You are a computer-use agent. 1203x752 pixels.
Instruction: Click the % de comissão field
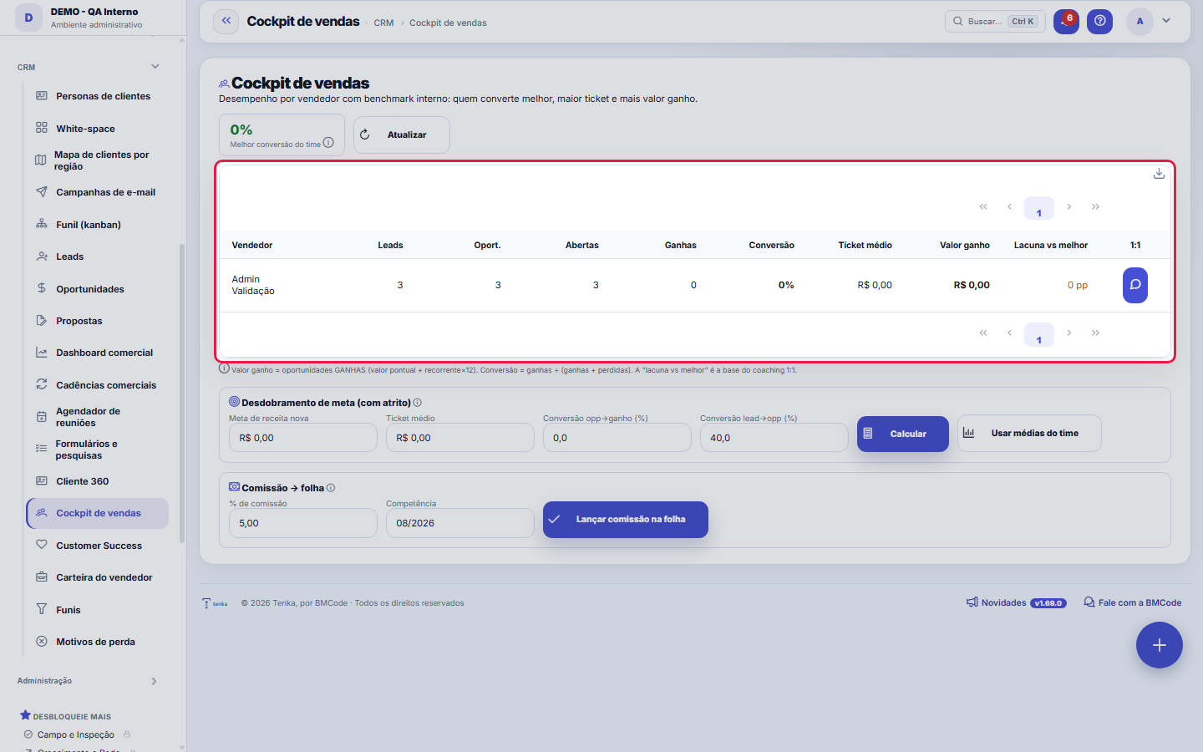pos(303,523)
